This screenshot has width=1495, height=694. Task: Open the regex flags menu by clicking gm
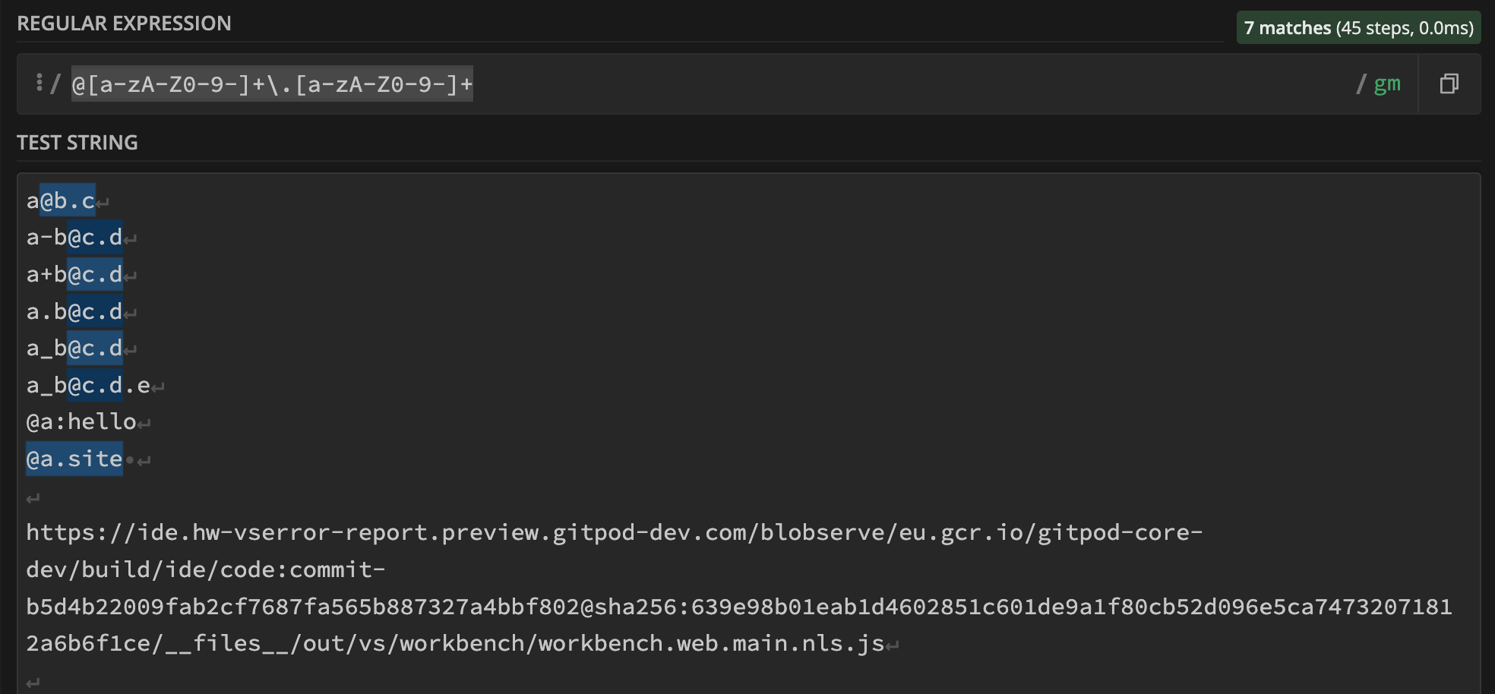(1388, 84)
